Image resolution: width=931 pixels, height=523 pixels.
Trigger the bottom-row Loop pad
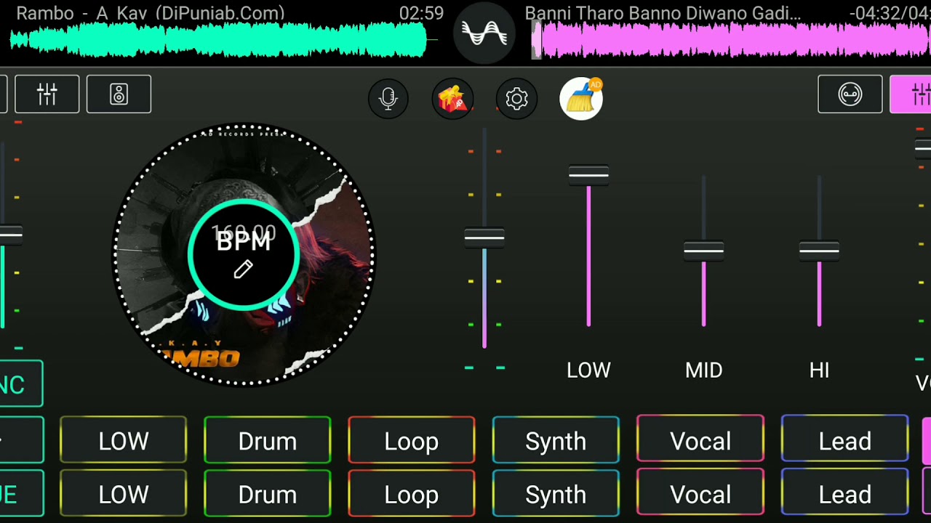point(412,494)
